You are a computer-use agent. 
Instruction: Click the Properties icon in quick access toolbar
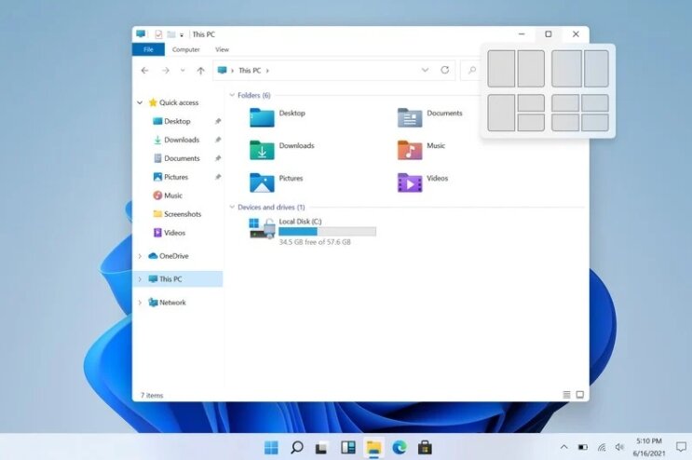point(158,34)
